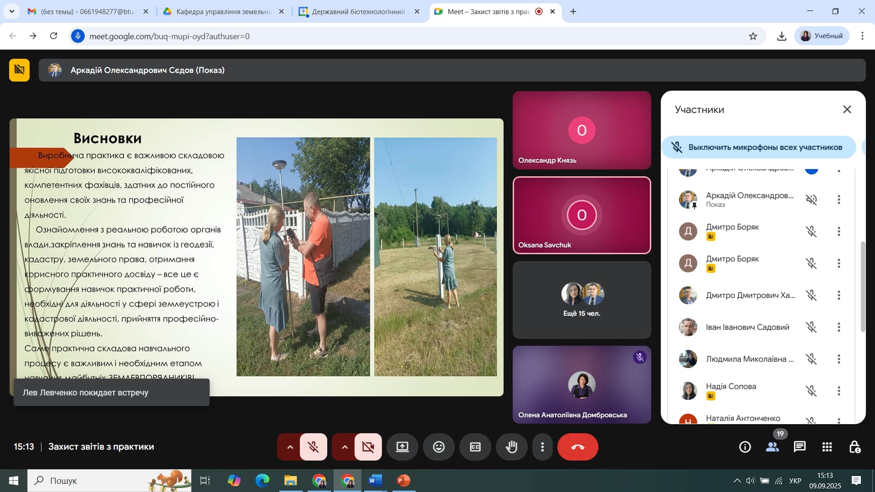875x492 pixels.
Task: Close the Meet – Захист звітів tab
Action: pyautogui.click(x=552, y=11)
